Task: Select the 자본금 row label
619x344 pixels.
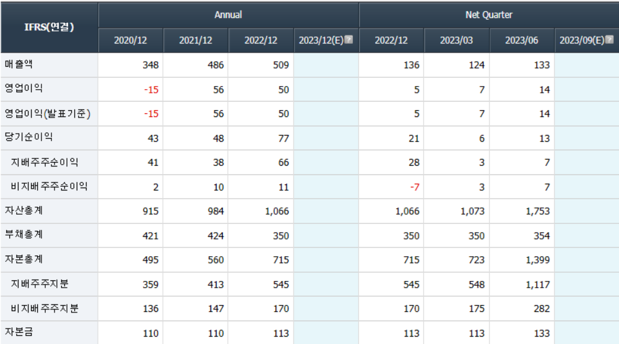Action: point(19,332)
